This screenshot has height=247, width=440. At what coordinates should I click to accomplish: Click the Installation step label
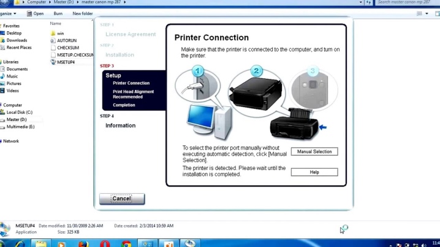pos(120,55)
